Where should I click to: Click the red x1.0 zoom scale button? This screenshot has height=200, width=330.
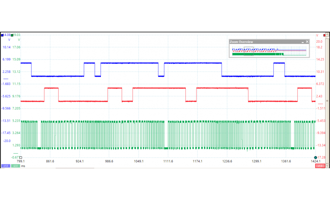320,166
